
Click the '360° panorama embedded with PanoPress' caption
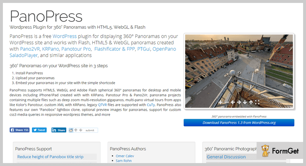tap(239, 117)
